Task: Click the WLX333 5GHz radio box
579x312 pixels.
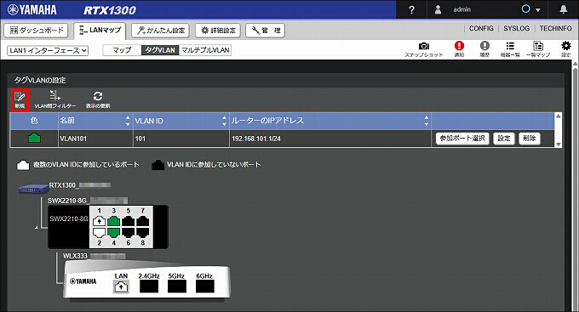Action: click(x=177, y=286)
